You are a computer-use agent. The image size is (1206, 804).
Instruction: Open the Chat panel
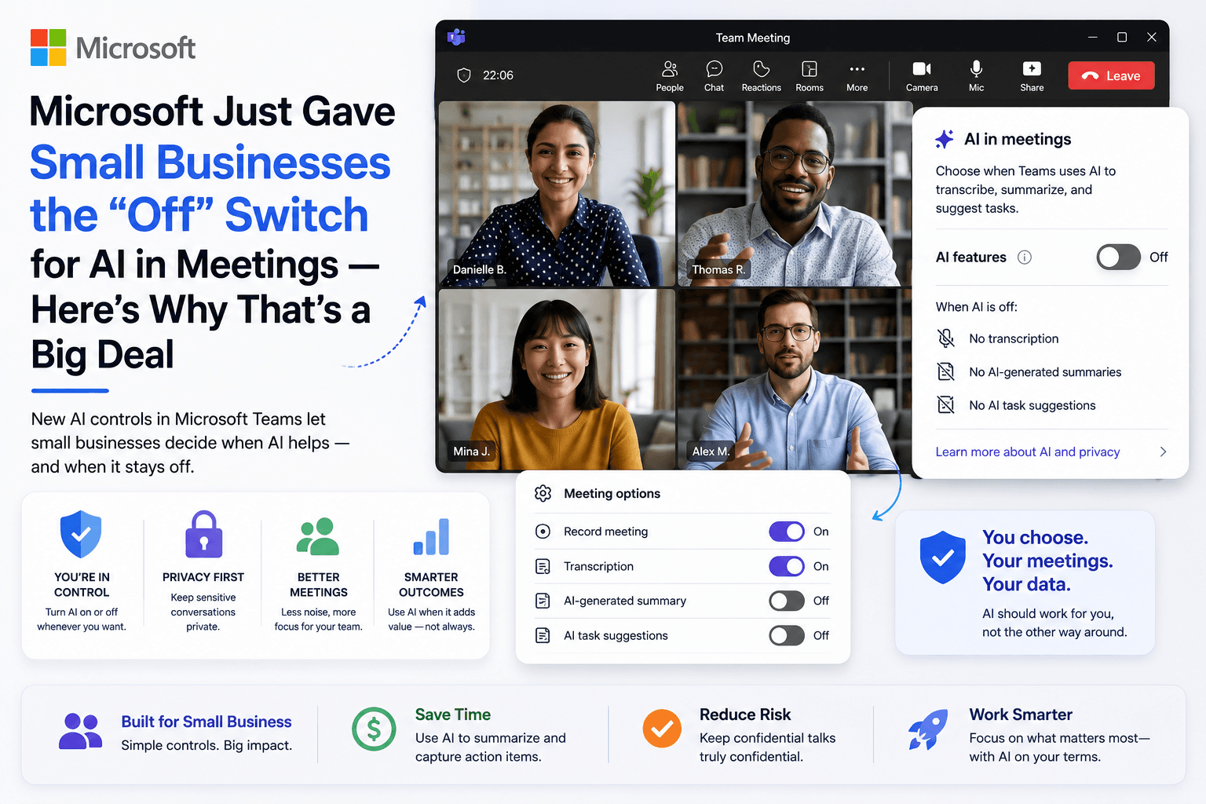tap(714, 76)
